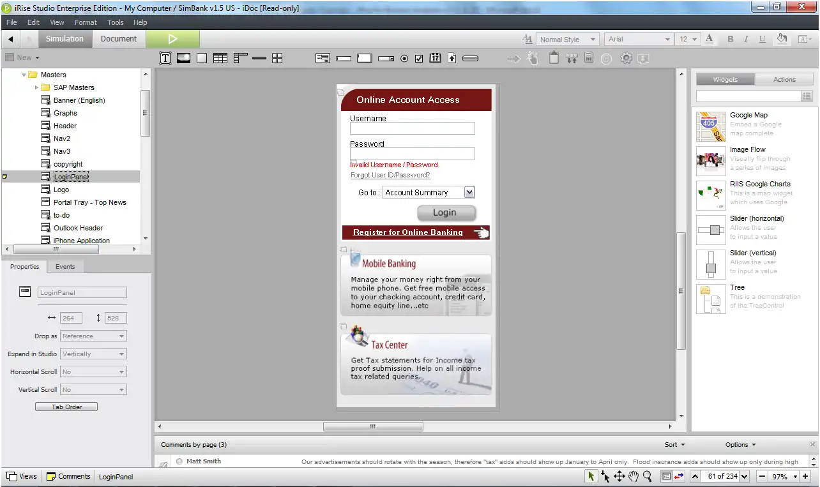The height and width of the screenshot is (487, 820).
Task: Select the Calendar date widget
Action: pyautogui.click(x=436, y=58)
